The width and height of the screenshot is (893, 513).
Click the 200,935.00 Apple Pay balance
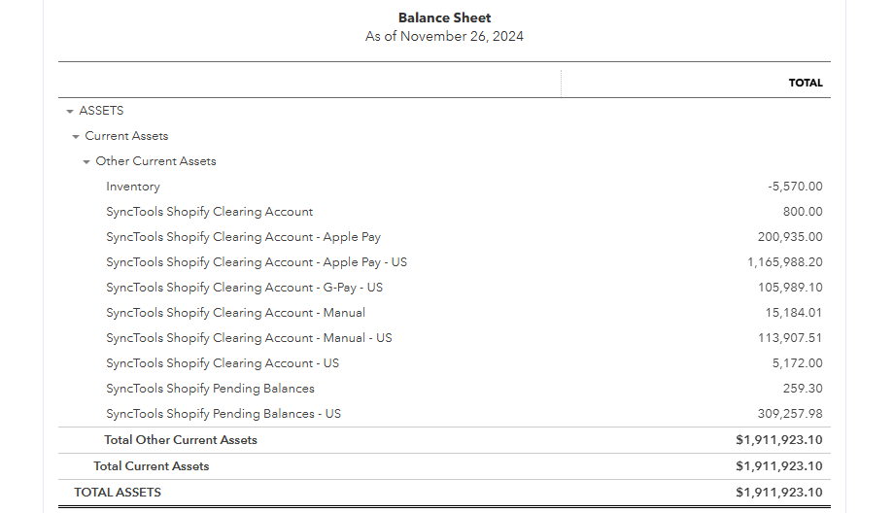tap(790, 237)
